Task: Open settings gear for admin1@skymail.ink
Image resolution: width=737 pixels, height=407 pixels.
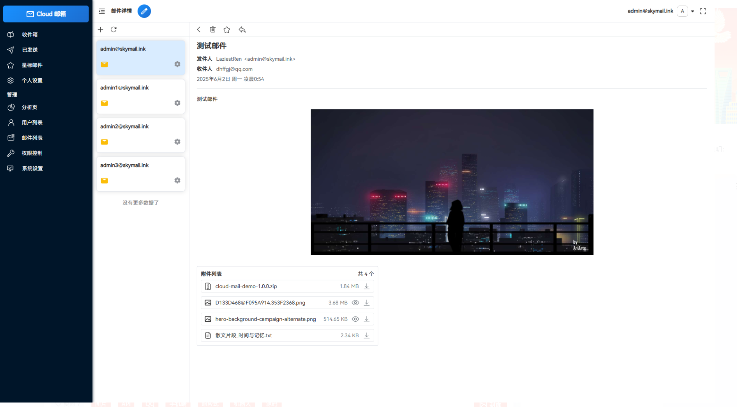Action: tap(177, 103)
